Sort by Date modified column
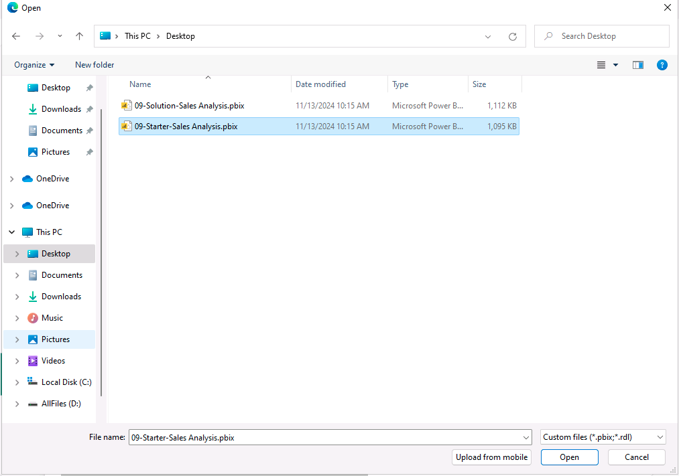Screen dimensions: 679x476 coord(321,84)
